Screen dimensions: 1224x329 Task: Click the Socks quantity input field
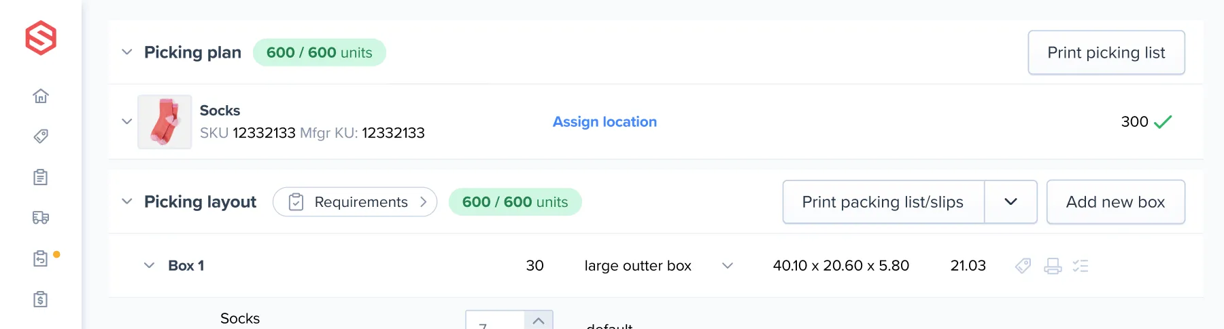click(x=495, y=322)
